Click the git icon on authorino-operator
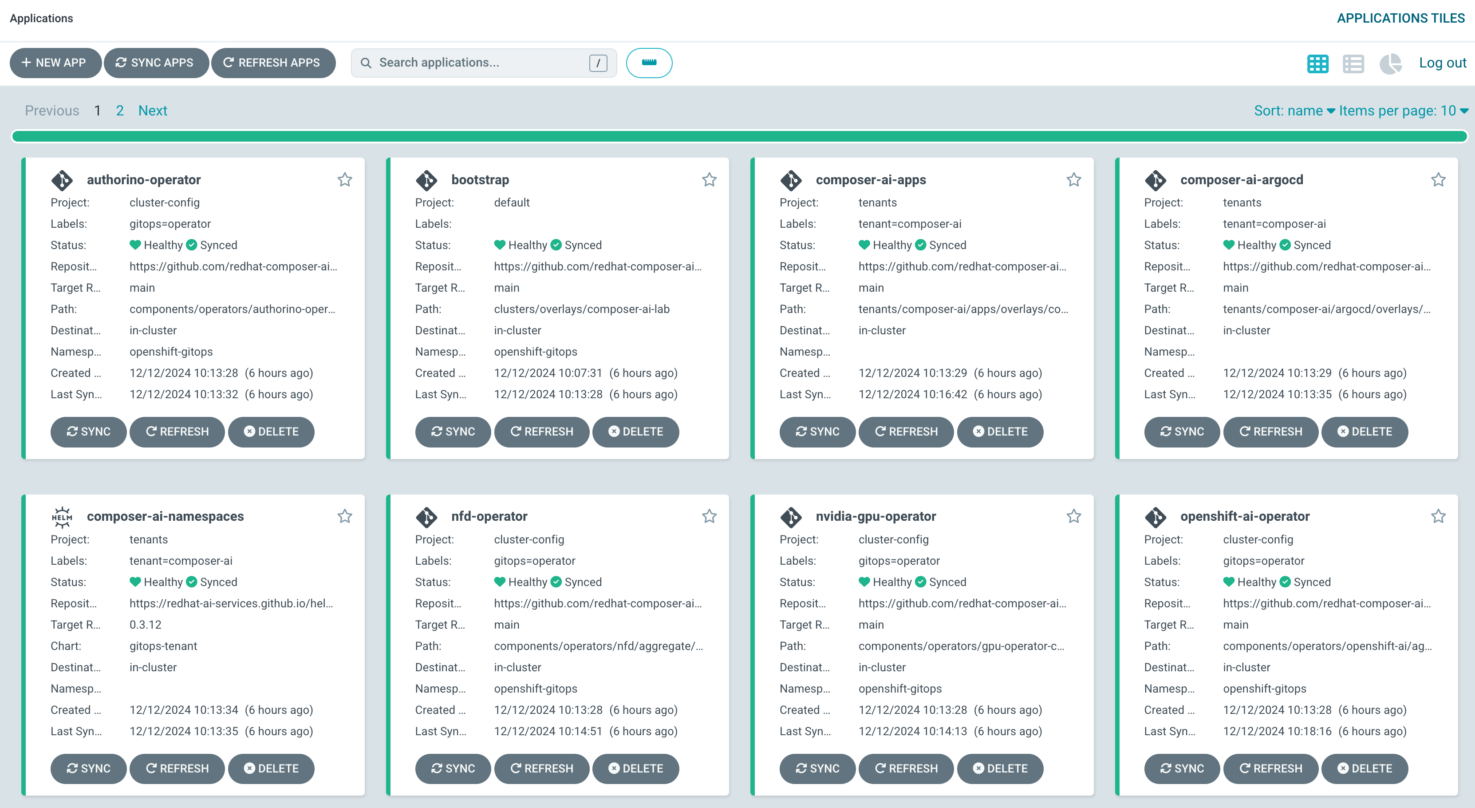Screen dimensions: 1475x808 click(62, 180)
